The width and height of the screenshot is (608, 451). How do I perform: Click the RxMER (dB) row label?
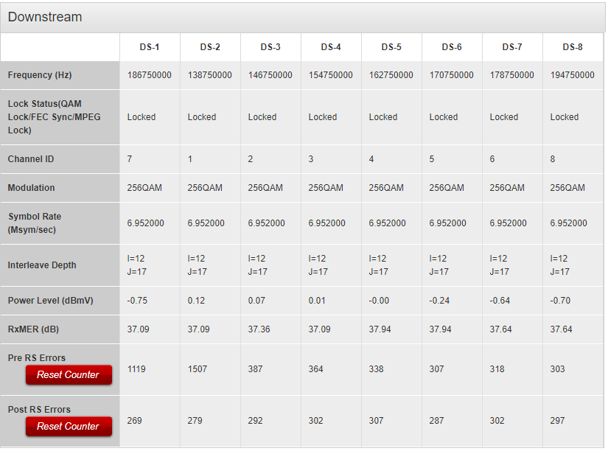click(33, 329)
